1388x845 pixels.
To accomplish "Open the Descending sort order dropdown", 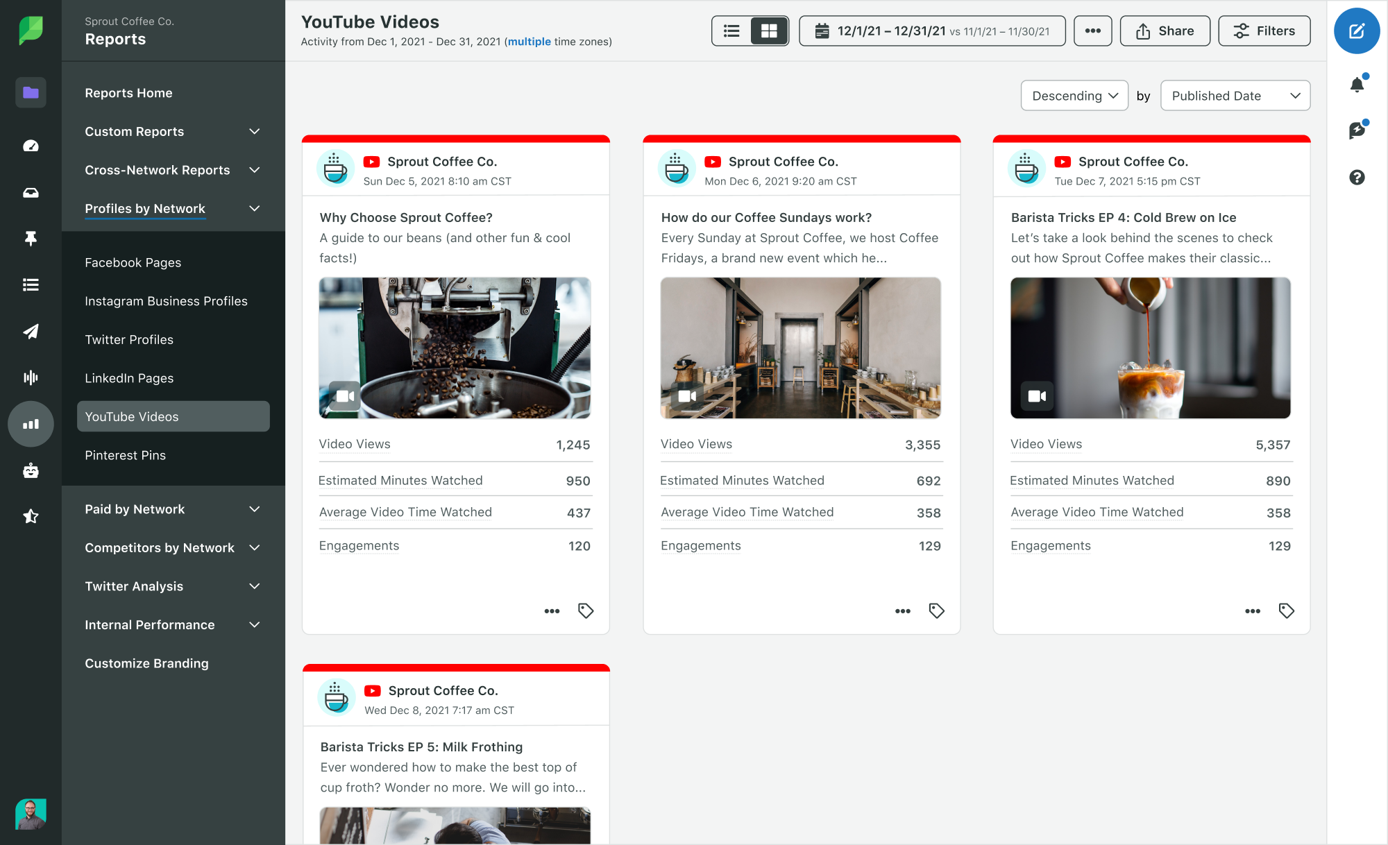I will [x=1073, y=96].
